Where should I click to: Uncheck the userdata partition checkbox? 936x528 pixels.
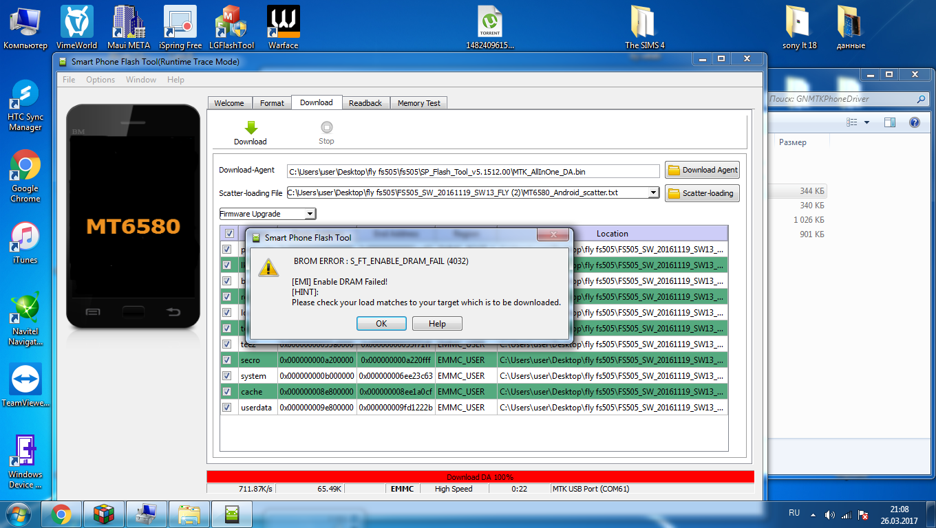[227, 407]
